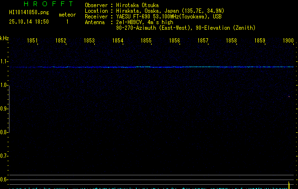Click the 0.7 frequency axis label

[x=4, y=155]
